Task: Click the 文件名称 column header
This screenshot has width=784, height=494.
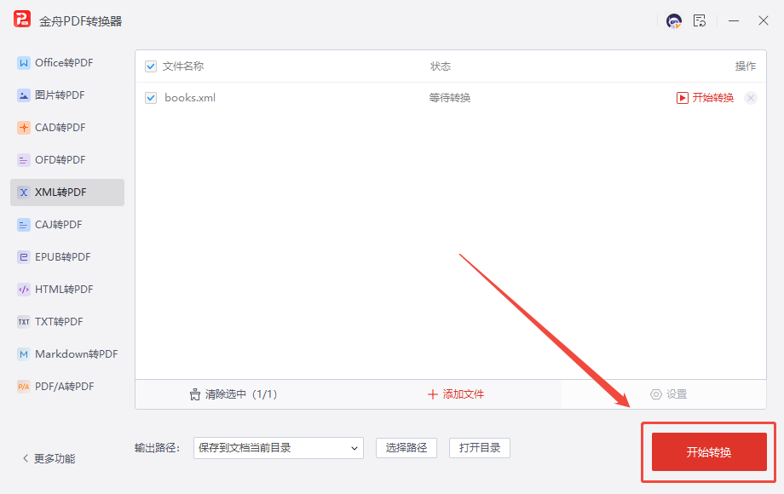Action: tap(183, 66)
